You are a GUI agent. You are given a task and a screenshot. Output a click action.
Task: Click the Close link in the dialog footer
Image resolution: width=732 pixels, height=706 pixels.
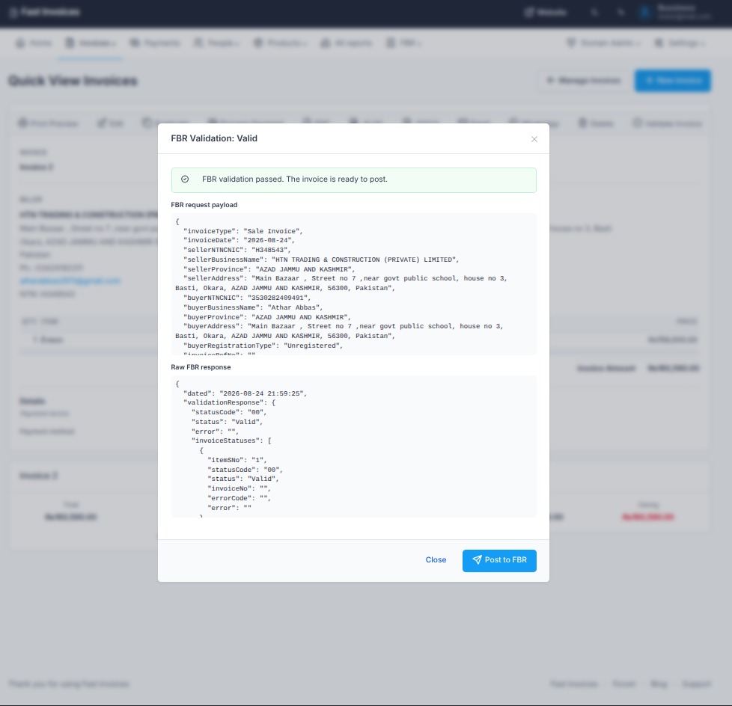436,560
